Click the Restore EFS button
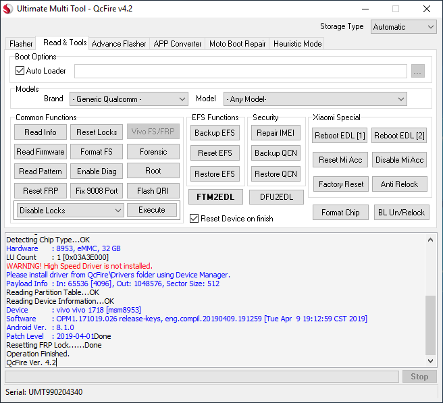The height and width of the screenshot is (403, 443). [215, 174]
